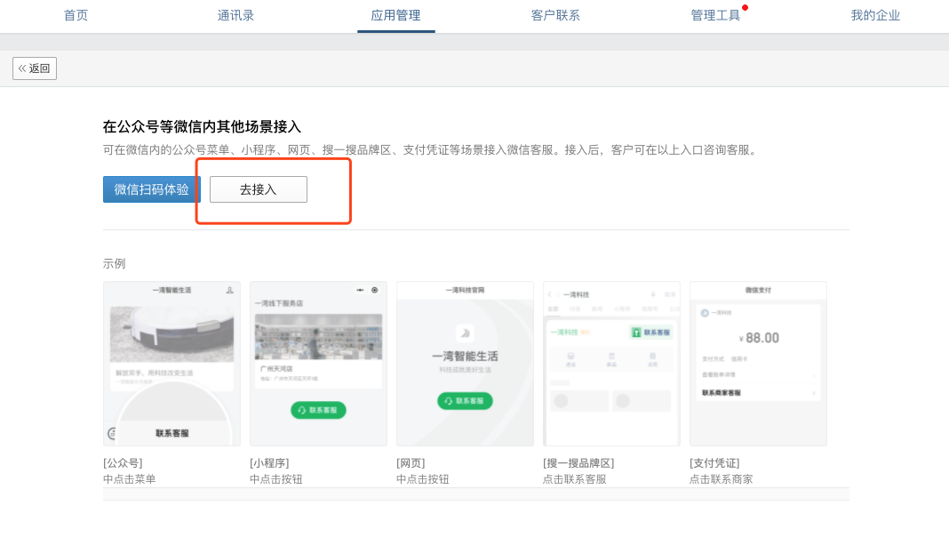Screen dimensions: 949x554
Task: Click the 去接入 button
Action: pyautogui.click(x=258, y=189)
